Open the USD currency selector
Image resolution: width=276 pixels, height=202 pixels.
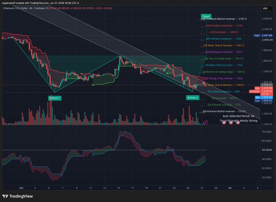(267, 8)
